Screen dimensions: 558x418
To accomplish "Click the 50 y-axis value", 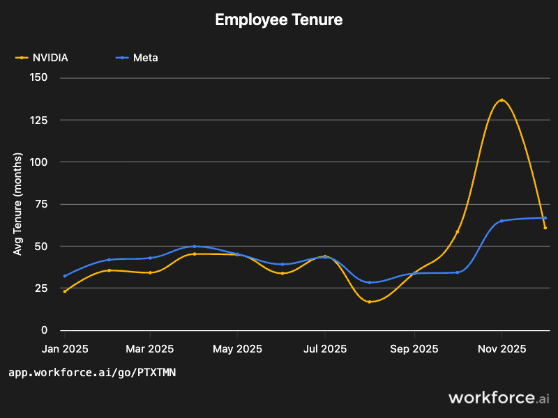I will [x=41, y=247].
